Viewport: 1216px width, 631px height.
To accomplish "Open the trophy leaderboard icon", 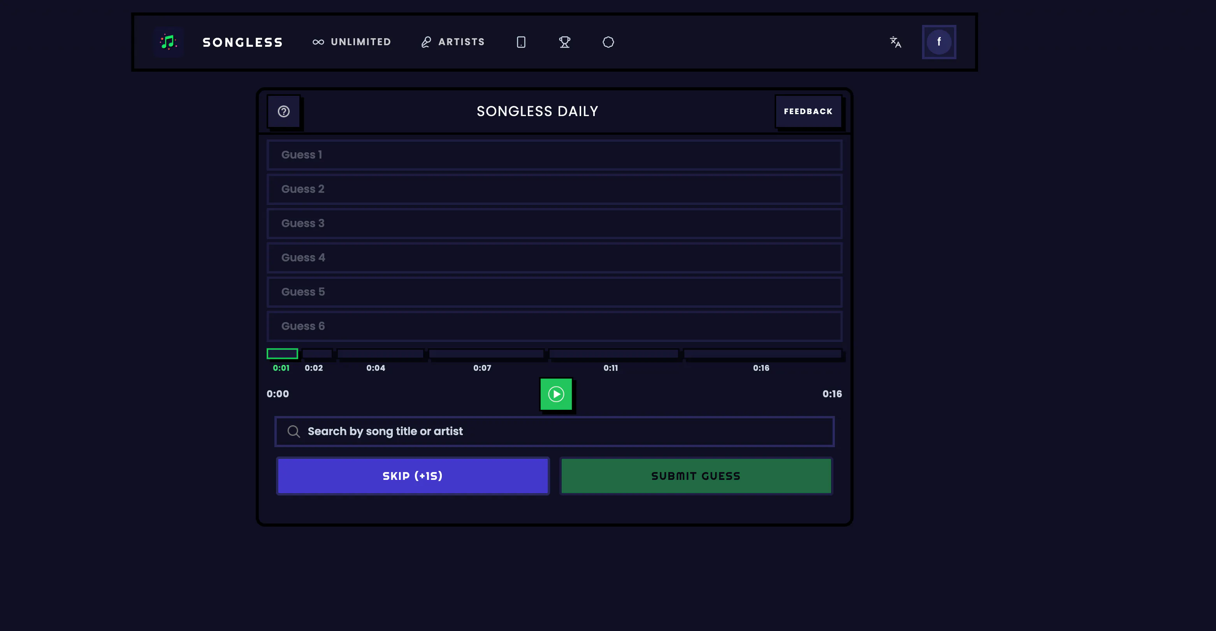I will pyautogui.click(x=564, y=42).
